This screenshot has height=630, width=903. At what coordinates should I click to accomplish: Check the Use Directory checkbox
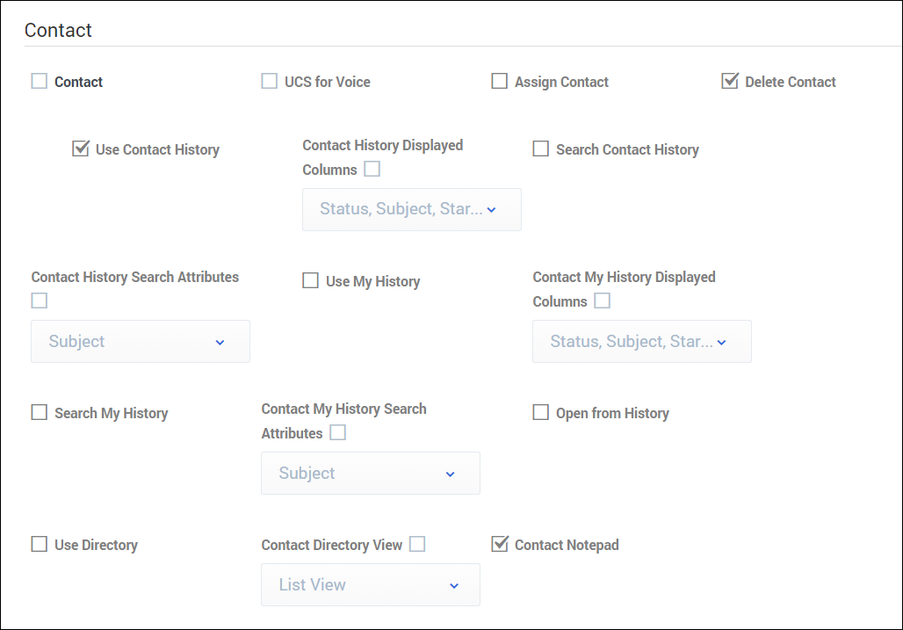click(40, 545)
